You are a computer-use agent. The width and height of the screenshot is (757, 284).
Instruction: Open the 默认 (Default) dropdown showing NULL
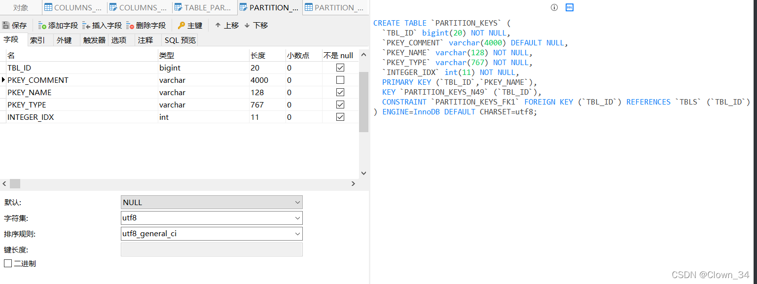[212, 202]
